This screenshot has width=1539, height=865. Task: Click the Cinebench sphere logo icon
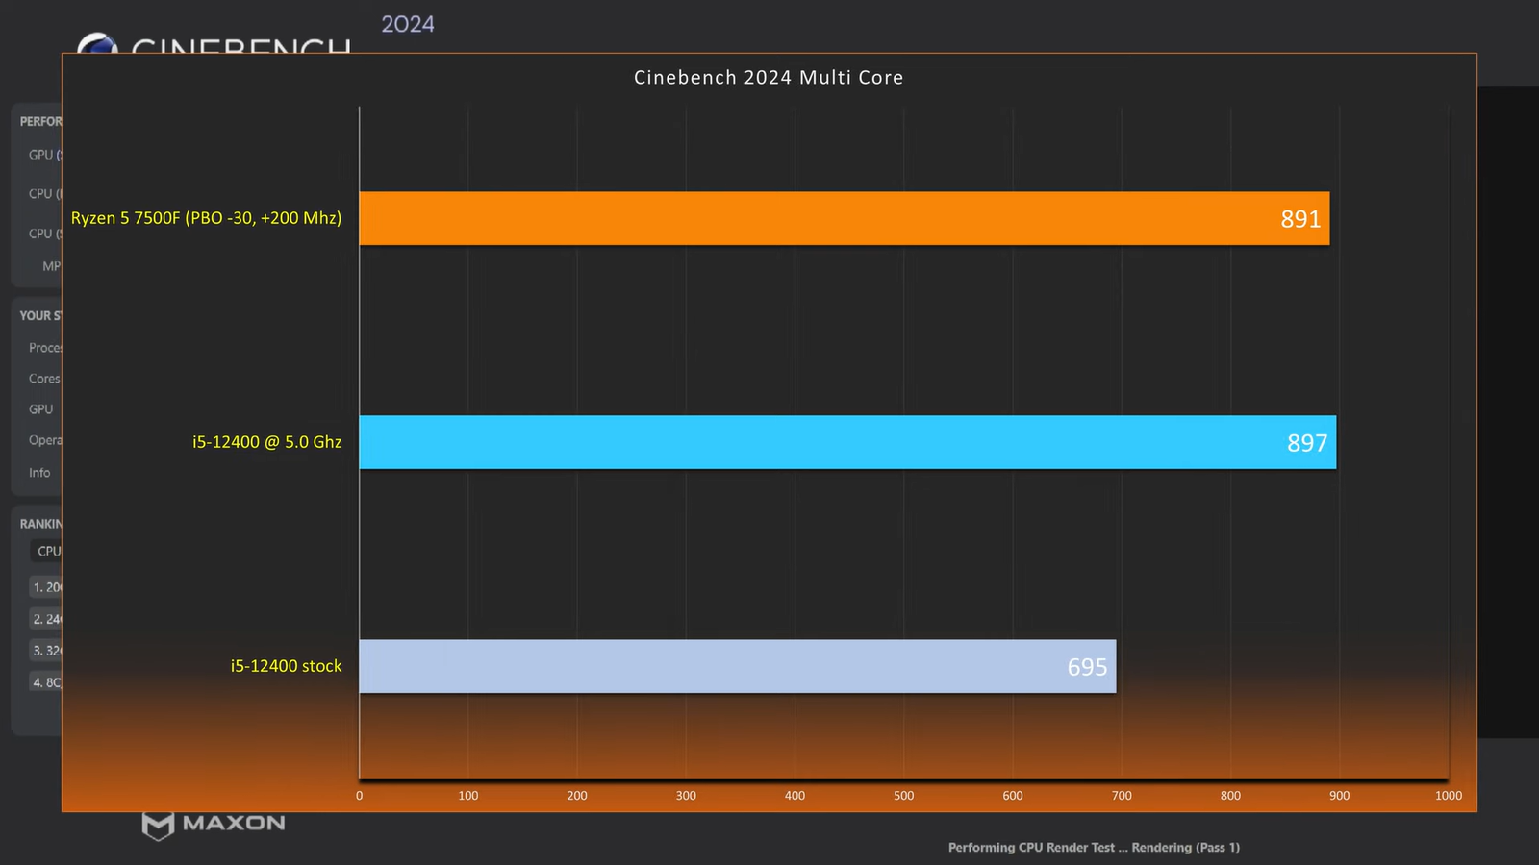coord(96,43)
